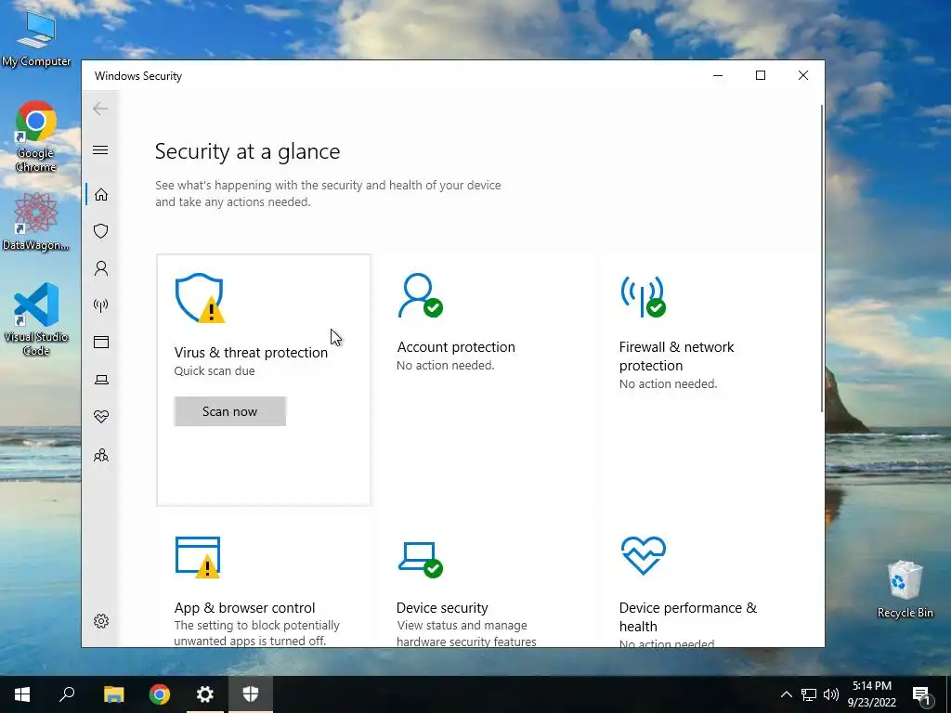The image size is (951, 713).
Task: Open Chrome from the taskbar
Action: click(160, 694)
